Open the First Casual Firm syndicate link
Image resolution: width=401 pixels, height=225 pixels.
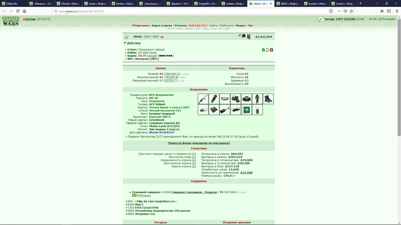point(147,208)
